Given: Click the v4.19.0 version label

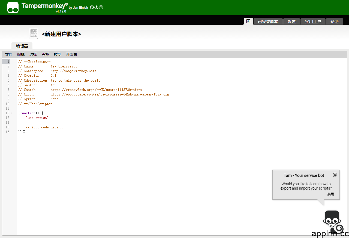Looking at the screenshot, I should click(61, 11).
